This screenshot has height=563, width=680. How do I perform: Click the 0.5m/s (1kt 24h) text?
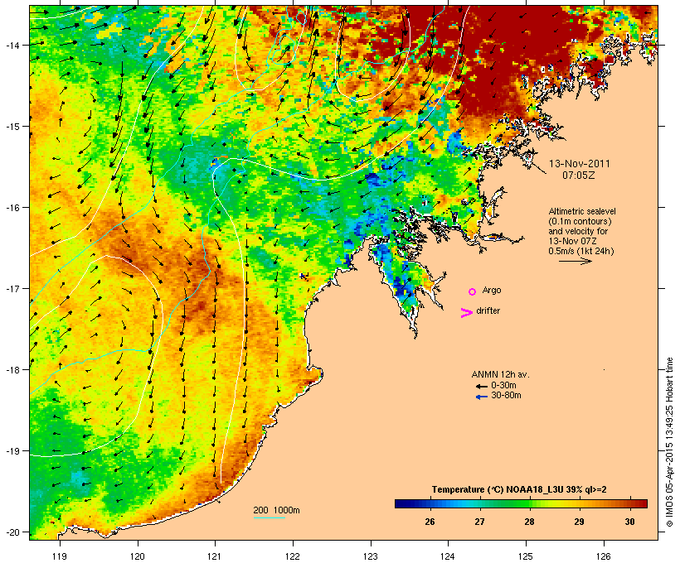[x=581, y=251]
